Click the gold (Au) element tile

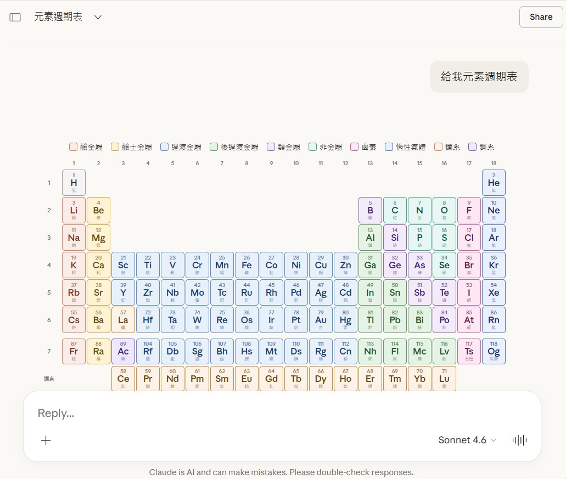321,320
